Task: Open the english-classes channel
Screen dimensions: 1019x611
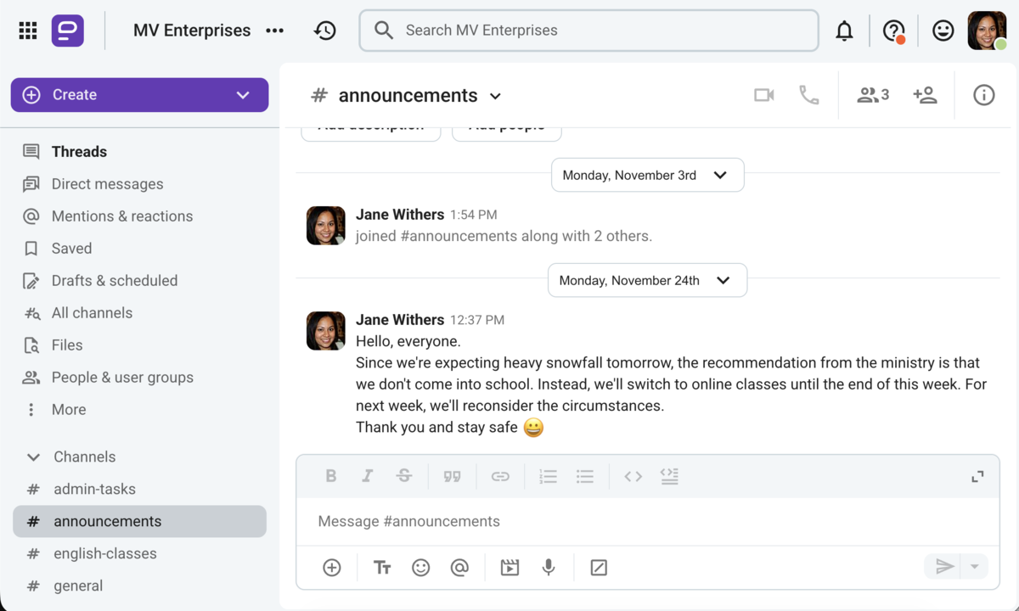Action: [x=104, y=554]
